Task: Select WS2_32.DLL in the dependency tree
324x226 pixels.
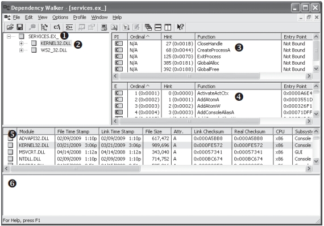Action: pos(54,50)
